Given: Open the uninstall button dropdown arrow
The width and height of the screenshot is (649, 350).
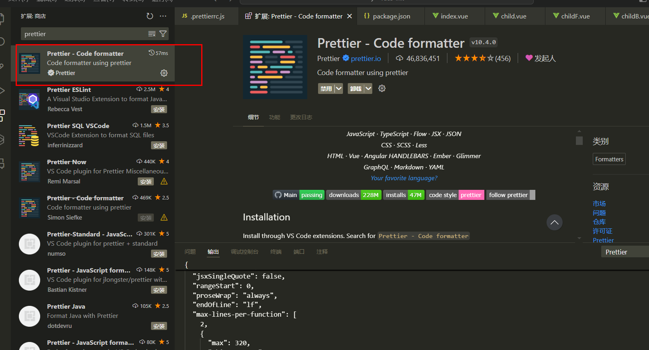Looking at the screenshot, I should pos(368,88).
